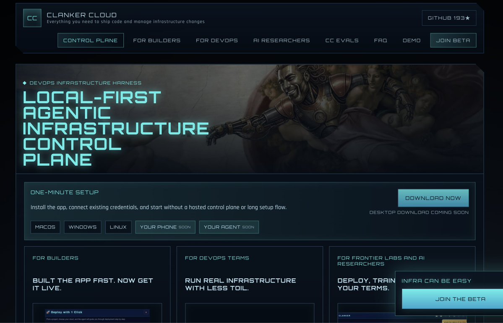The image size is (503, 323).
Task: Select AI Researchers in the navigation
Action: [281, 40]
